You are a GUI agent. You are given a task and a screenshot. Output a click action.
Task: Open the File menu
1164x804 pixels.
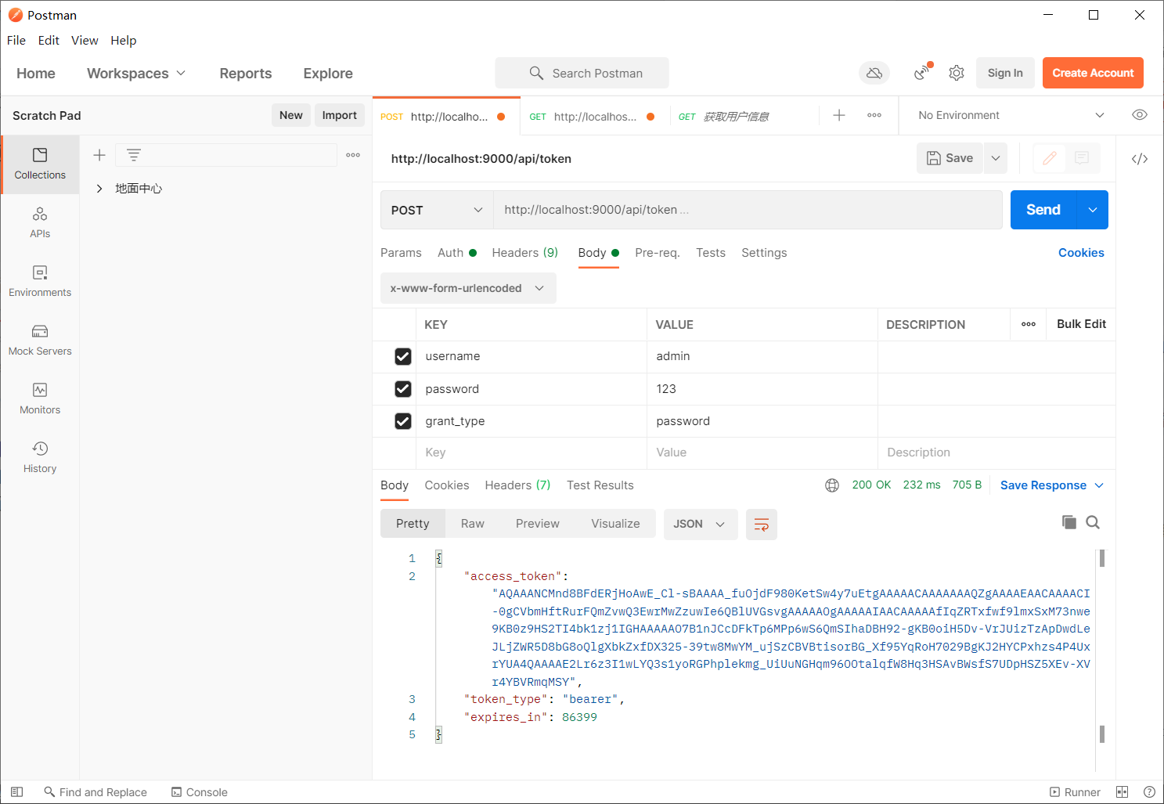coord(16,41)
